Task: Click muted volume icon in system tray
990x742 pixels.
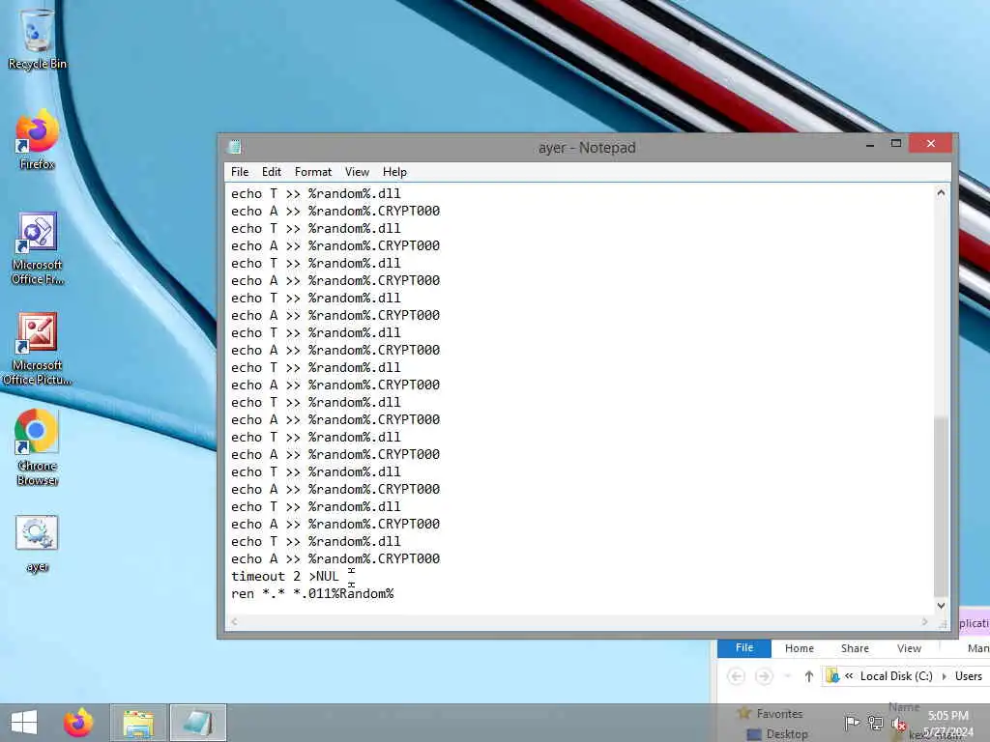Action: point(898,724)
